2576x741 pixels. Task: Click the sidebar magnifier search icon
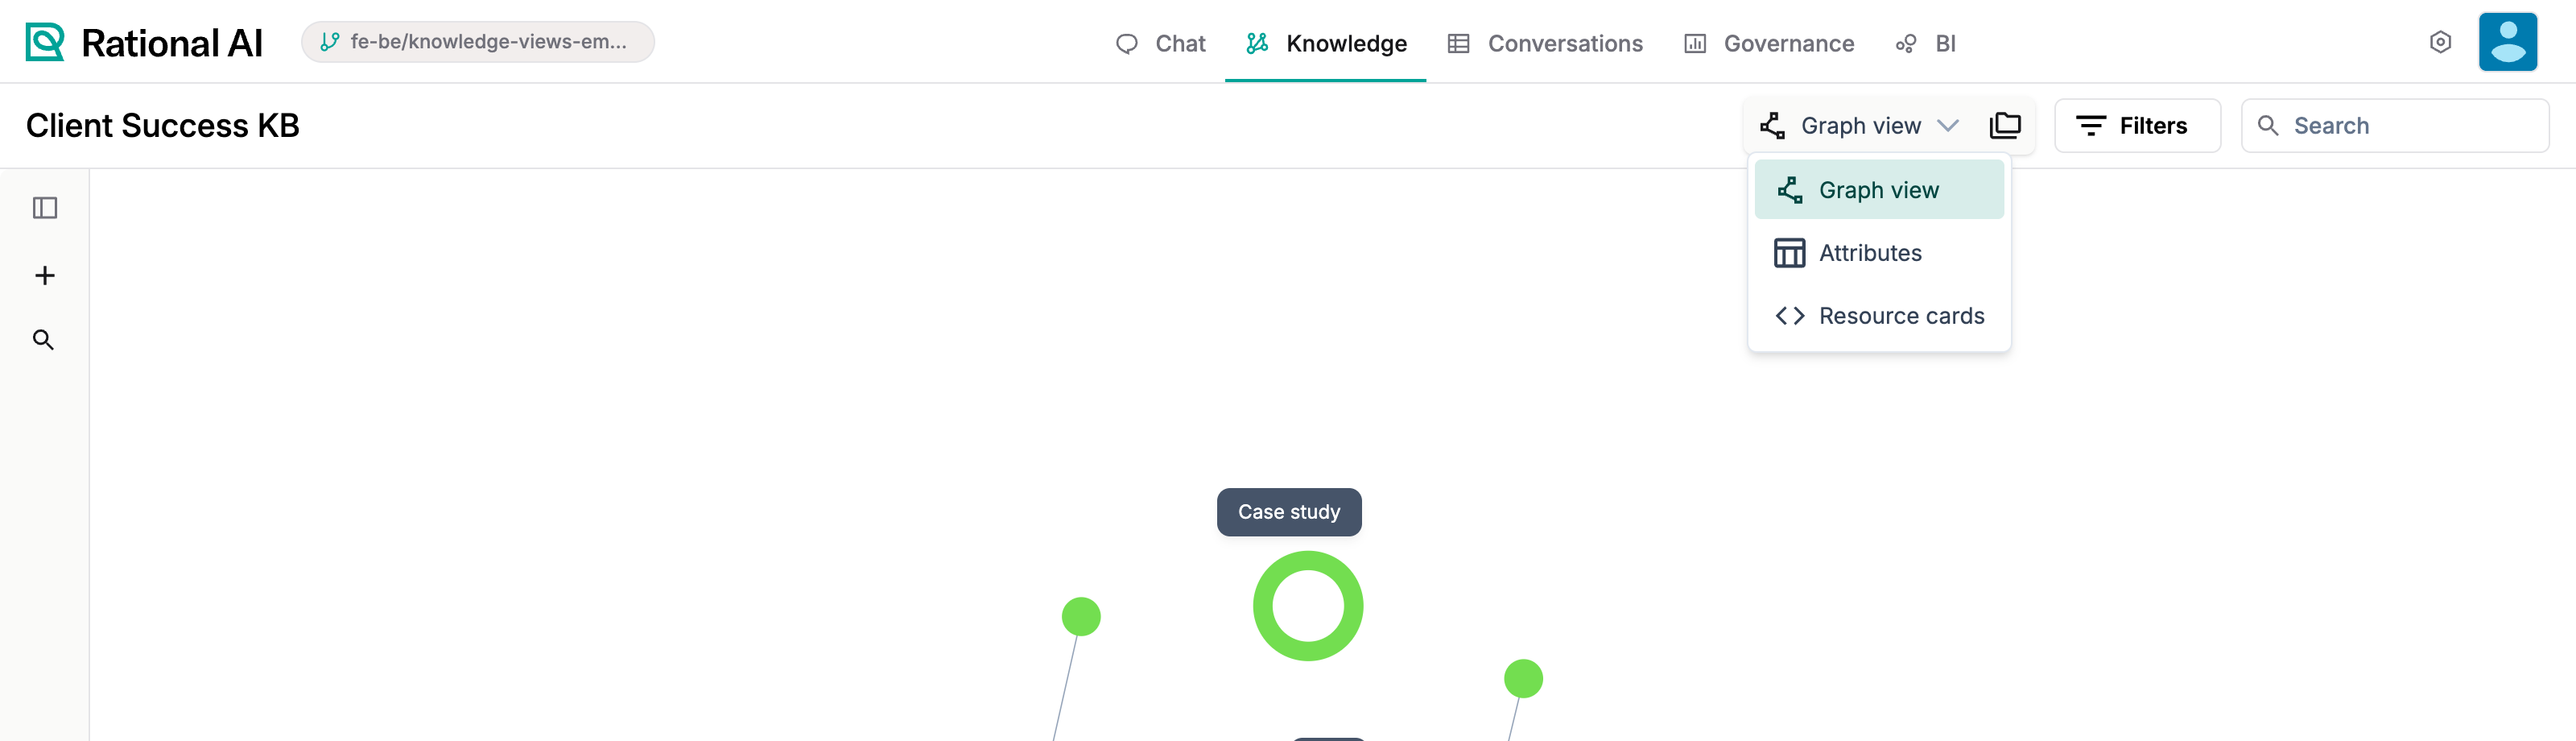pos(43,340)
